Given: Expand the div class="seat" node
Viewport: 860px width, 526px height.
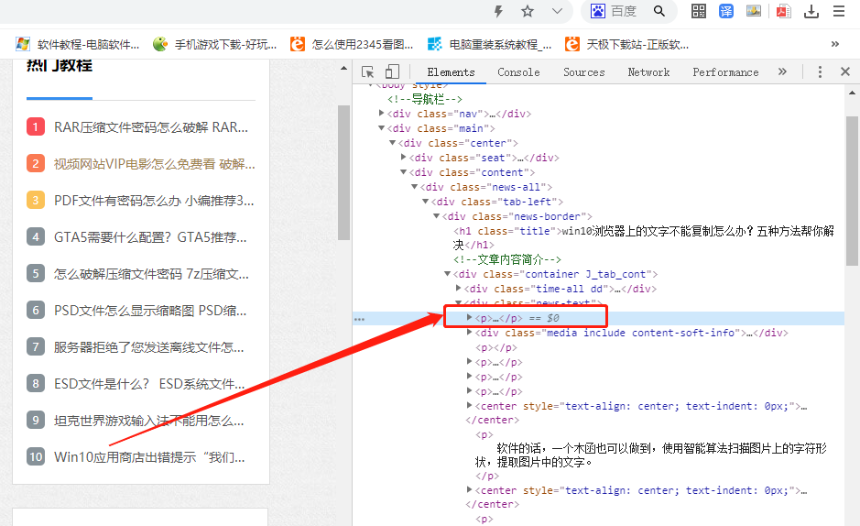Looking at the screenshot, I should (404, 159).
